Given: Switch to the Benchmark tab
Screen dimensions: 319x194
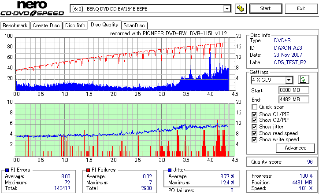Looking at the screenshot, I should click(x=15, y=26).
